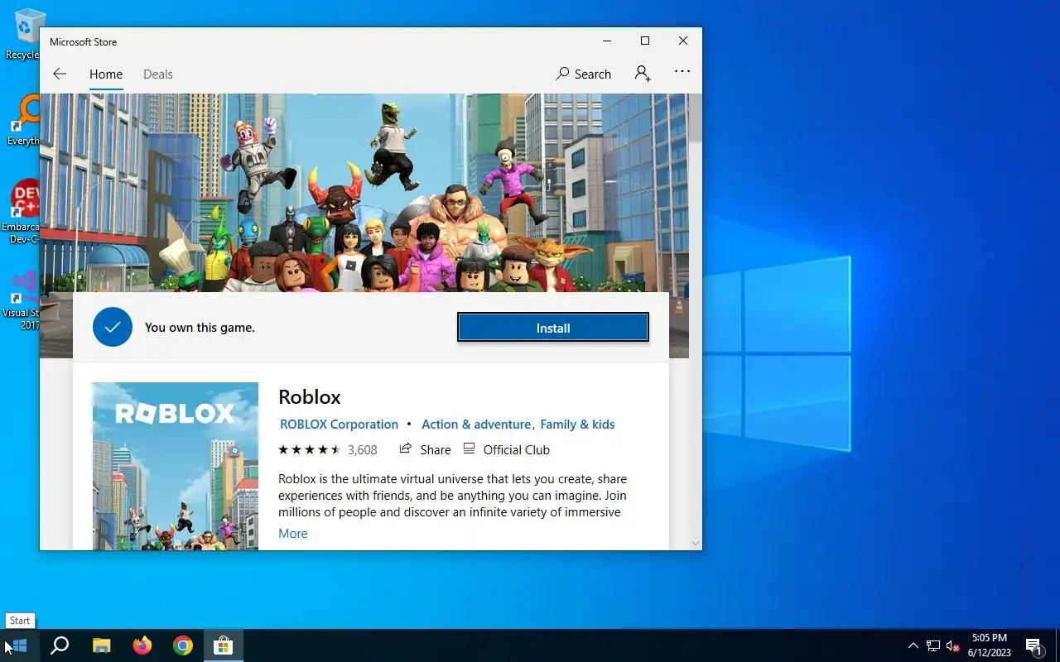
Task: Click the muted volume tray icon
Action: point(953,645)
